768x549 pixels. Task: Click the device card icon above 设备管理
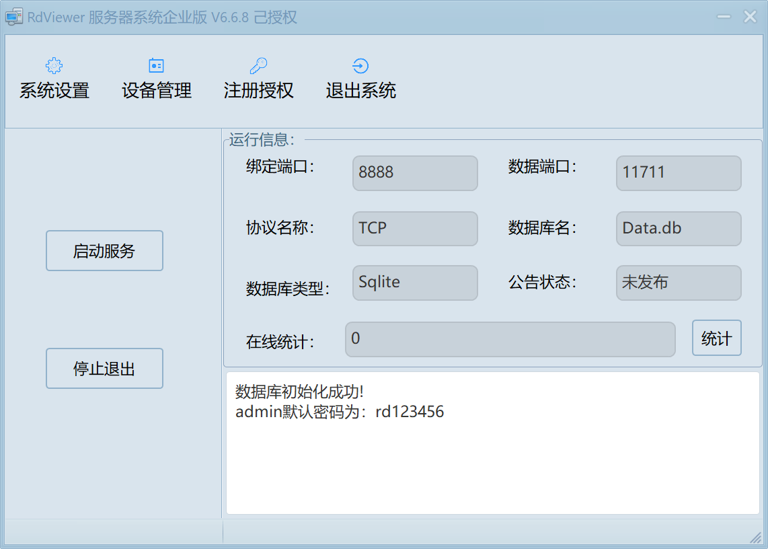[x=156, y=66]
